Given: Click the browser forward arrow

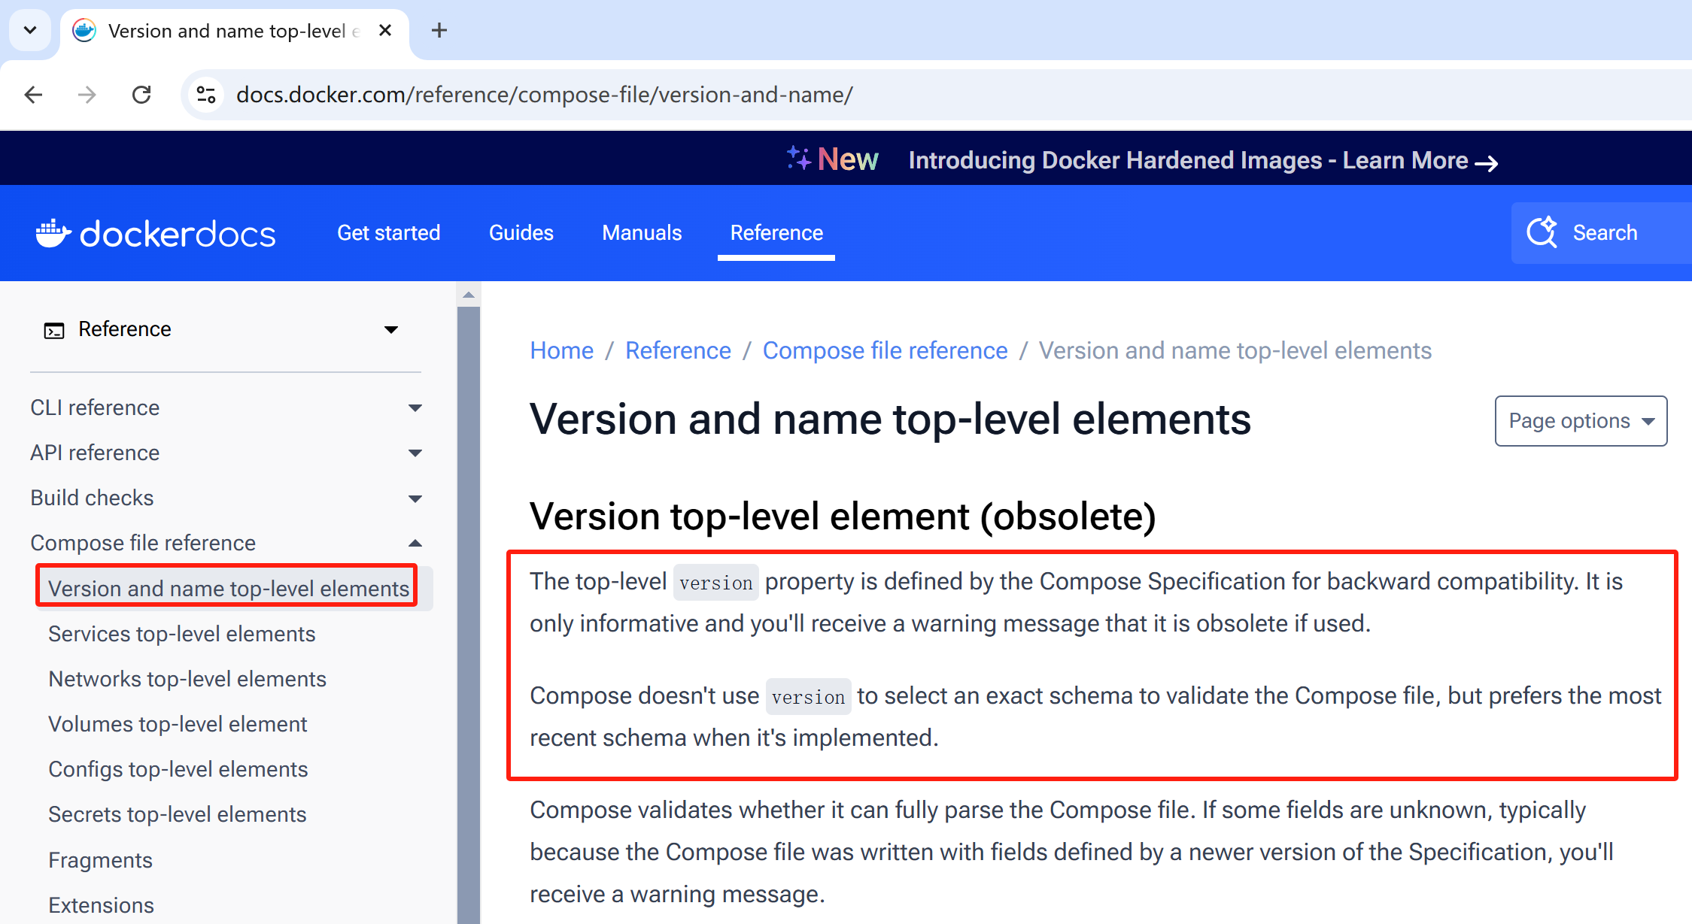Looking at the screenshot, I should 87,95.
